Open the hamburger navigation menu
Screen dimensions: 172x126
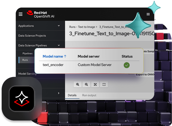tap(20, 14)
